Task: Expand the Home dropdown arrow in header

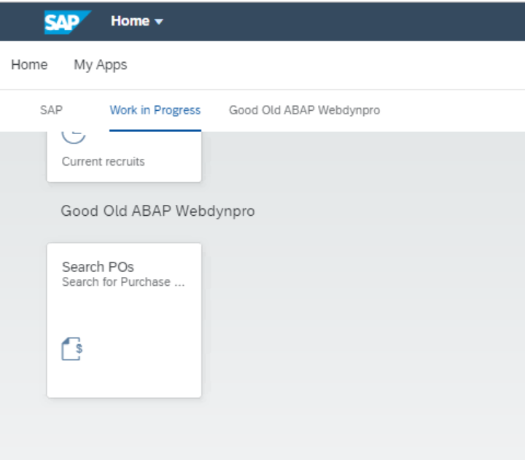Action: click(159, 22)
